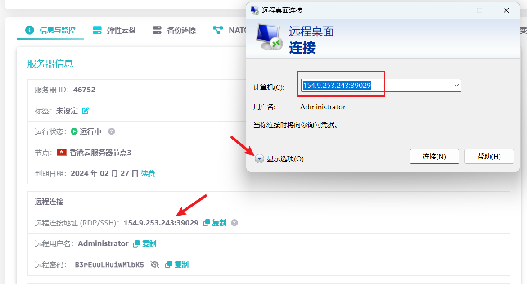Open the computer address dropdown list
Viewport: 527px width, 284px height.
[457, 85]
